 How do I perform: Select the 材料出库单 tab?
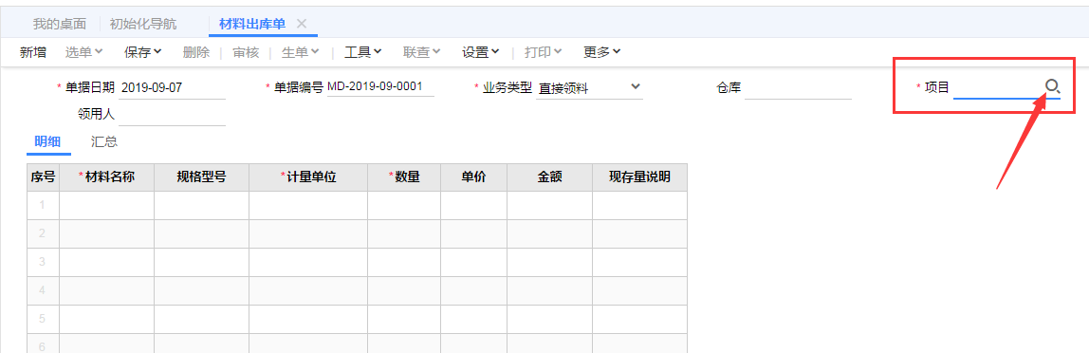252,24
